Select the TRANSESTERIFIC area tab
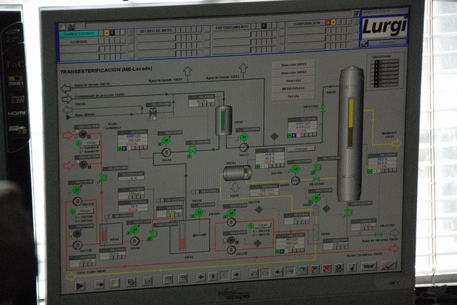The image size is (457, 305). click(79, 34)
